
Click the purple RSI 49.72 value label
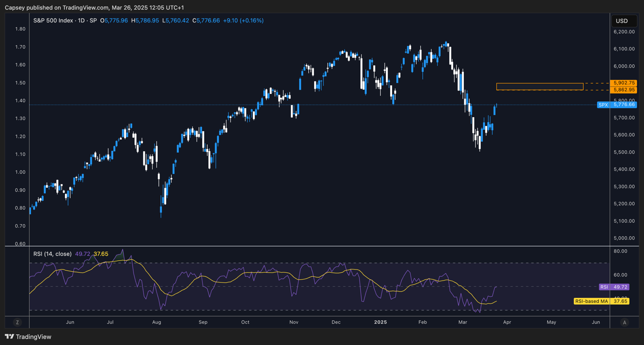click(x=614, y=287)
